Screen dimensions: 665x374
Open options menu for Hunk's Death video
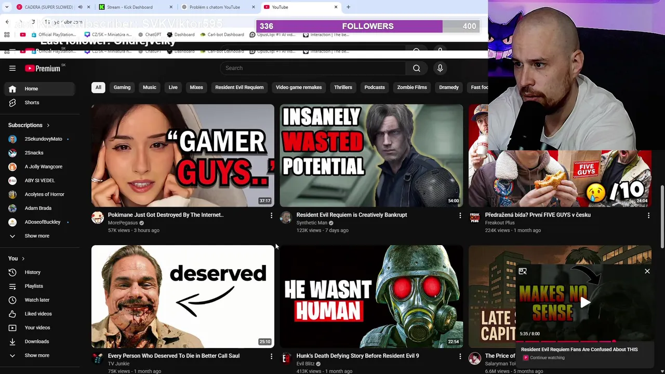[460, 356]
